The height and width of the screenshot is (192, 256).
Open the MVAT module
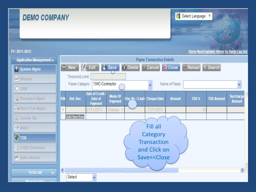click(x=35, y=128)
